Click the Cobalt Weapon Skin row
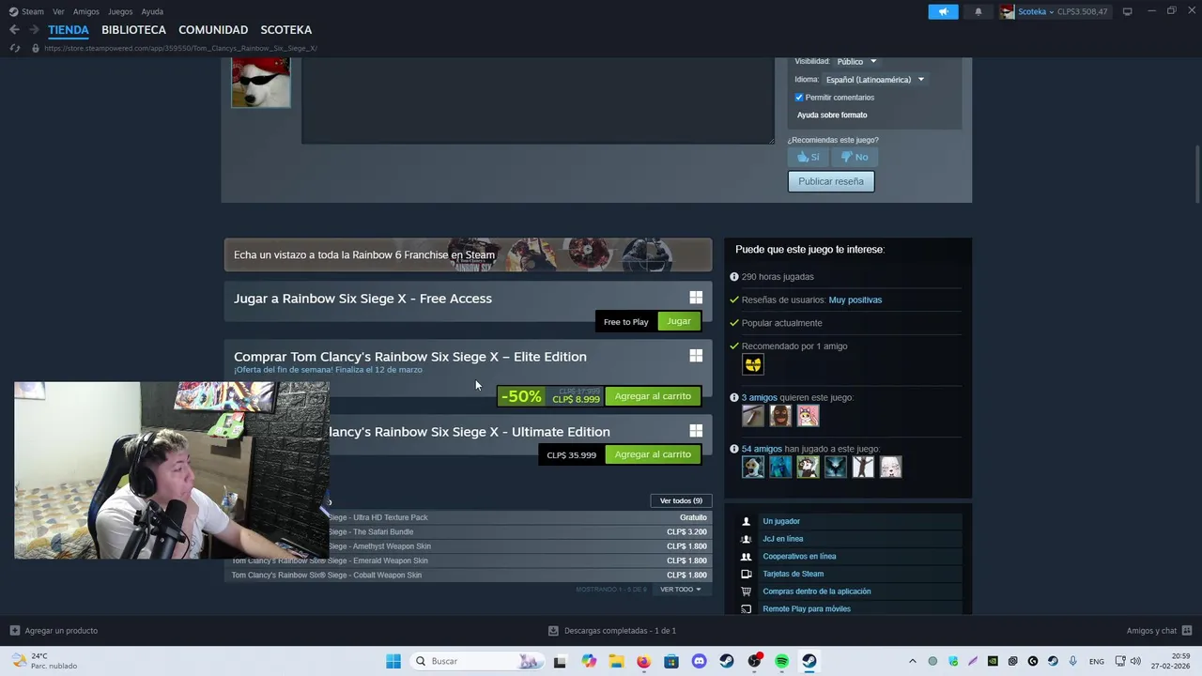 click(x=468, y=575)
